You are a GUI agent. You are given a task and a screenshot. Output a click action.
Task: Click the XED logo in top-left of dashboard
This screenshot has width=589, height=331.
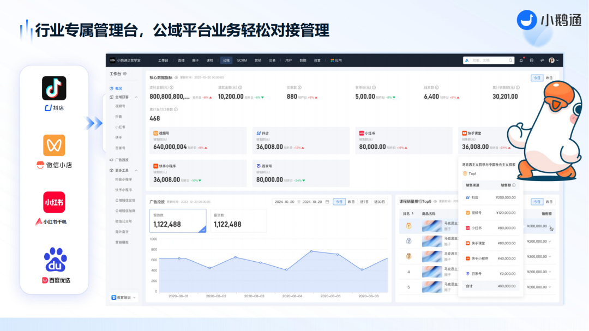coord(112,60)
